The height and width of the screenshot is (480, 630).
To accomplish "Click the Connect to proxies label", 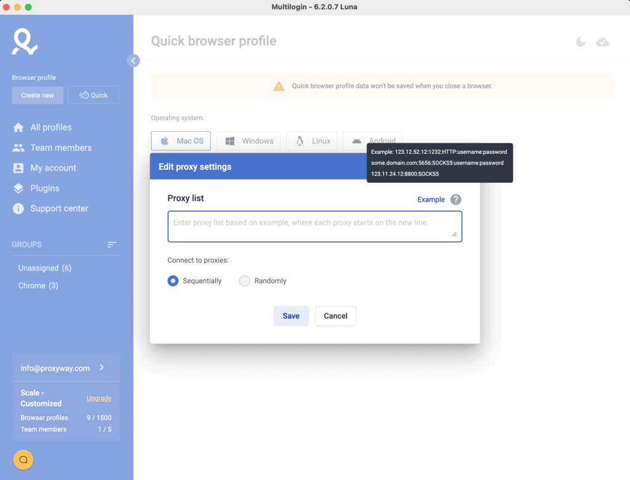I will click(x=198, y=260).
